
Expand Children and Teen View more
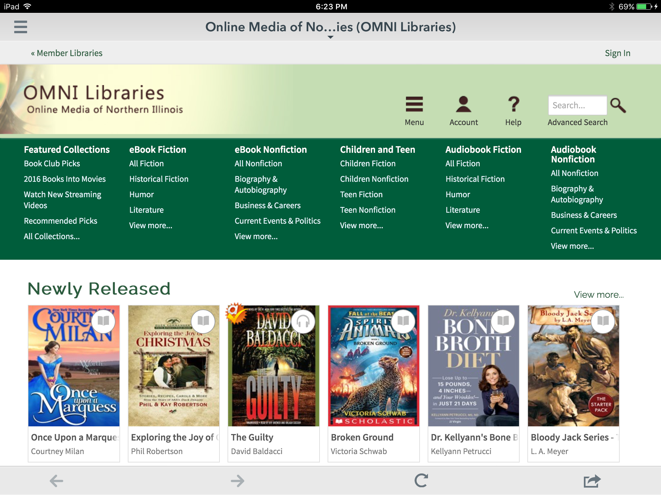click(x=361, y=225)
